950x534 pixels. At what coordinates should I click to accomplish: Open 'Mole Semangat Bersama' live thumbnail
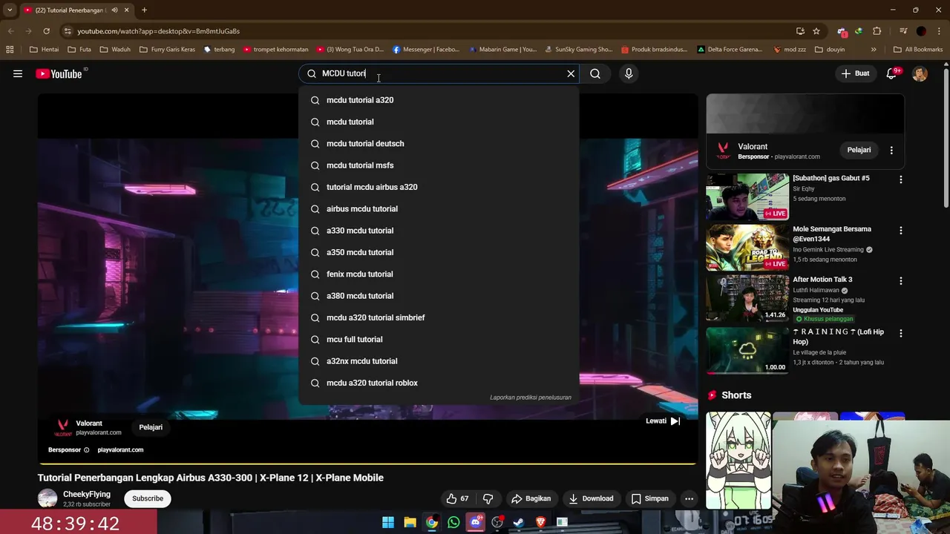(747, 248)
